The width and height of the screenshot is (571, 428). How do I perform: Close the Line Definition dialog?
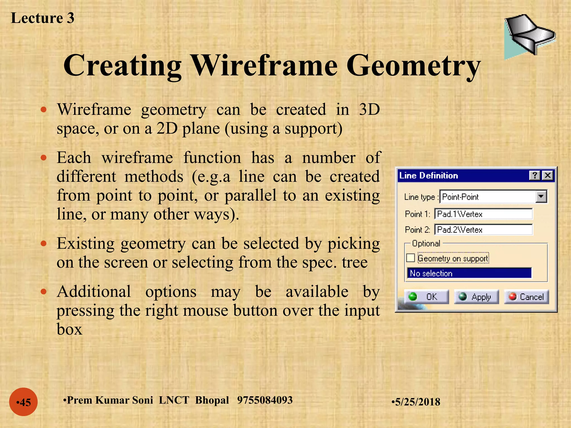point(548,176)
